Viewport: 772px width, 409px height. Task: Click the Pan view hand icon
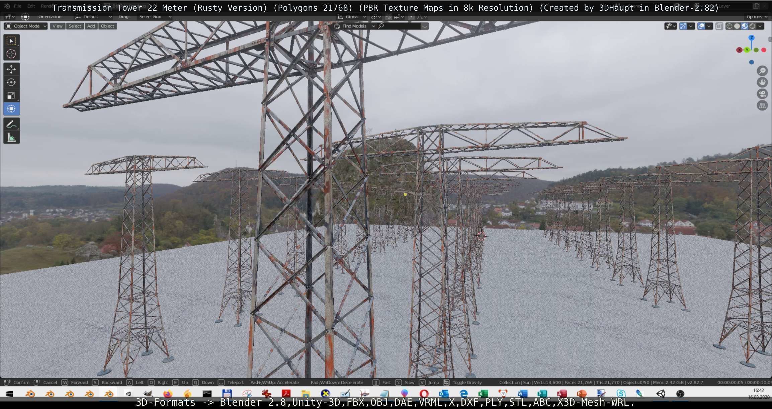(x=762, y=82)
